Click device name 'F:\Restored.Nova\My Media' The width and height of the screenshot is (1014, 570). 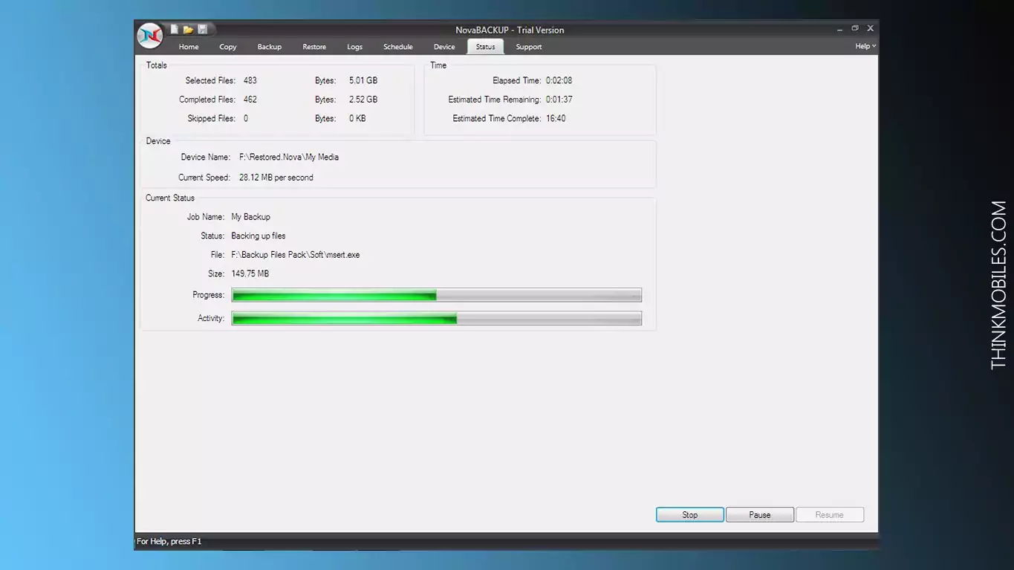(289, 158)
